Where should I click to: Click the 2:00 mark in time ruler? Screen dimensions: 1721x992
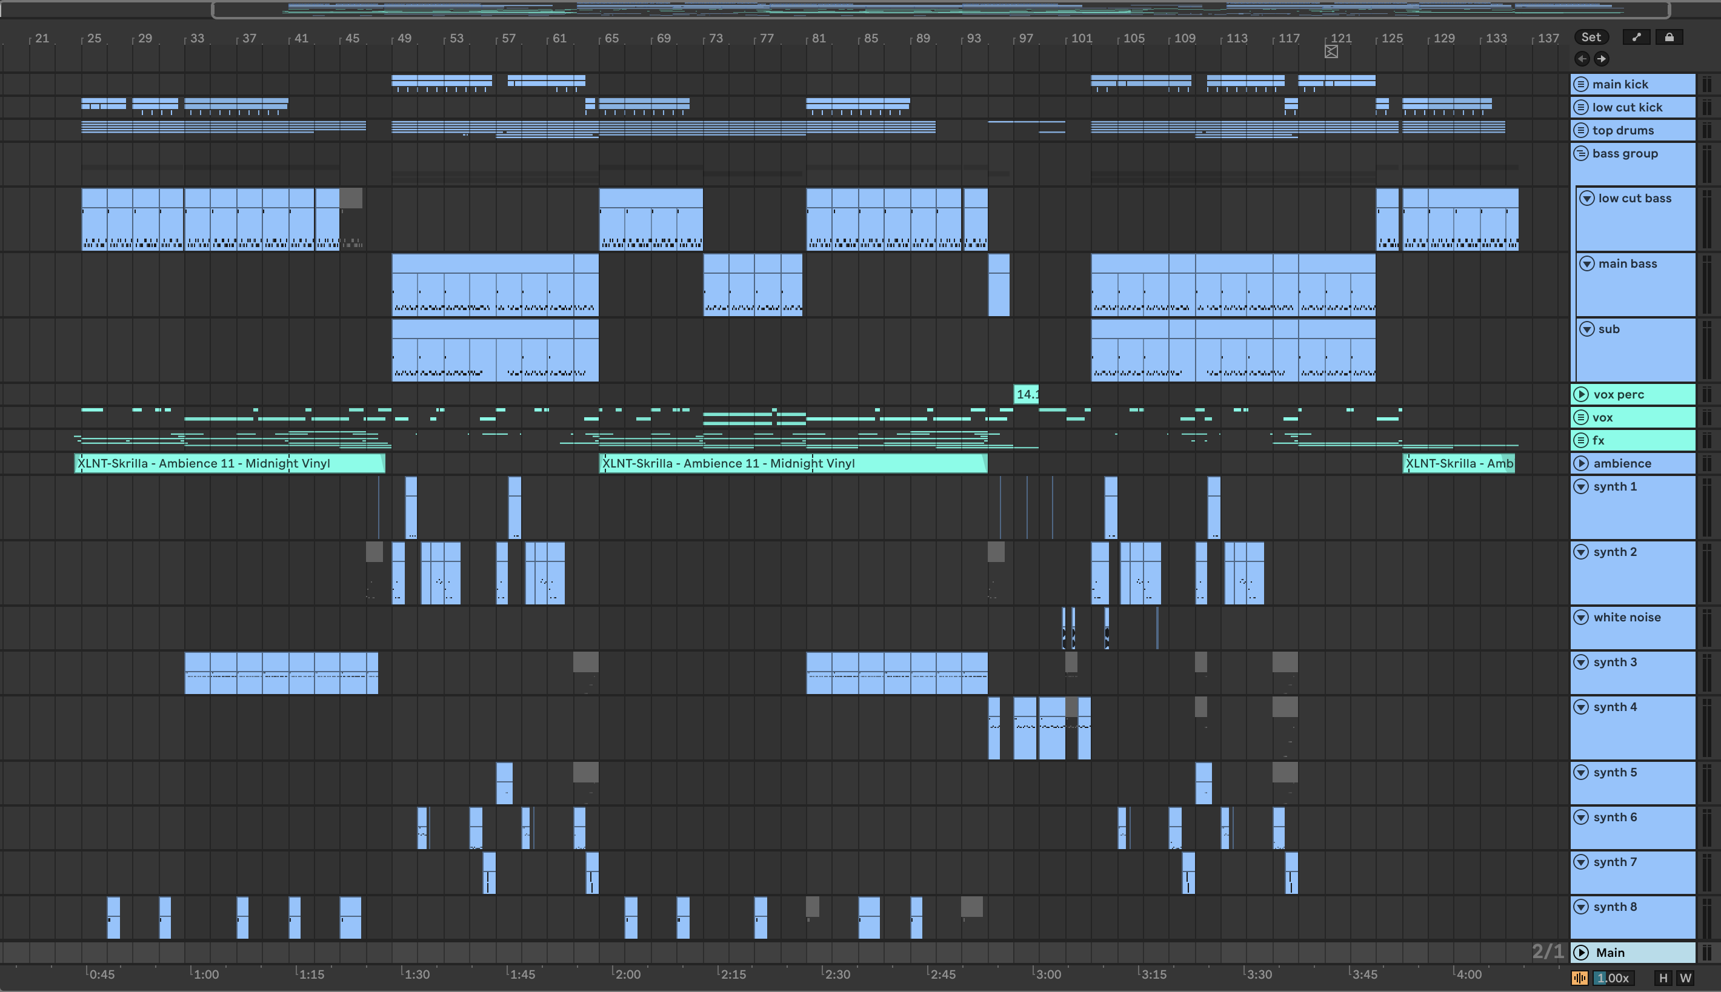click(627, 974)
